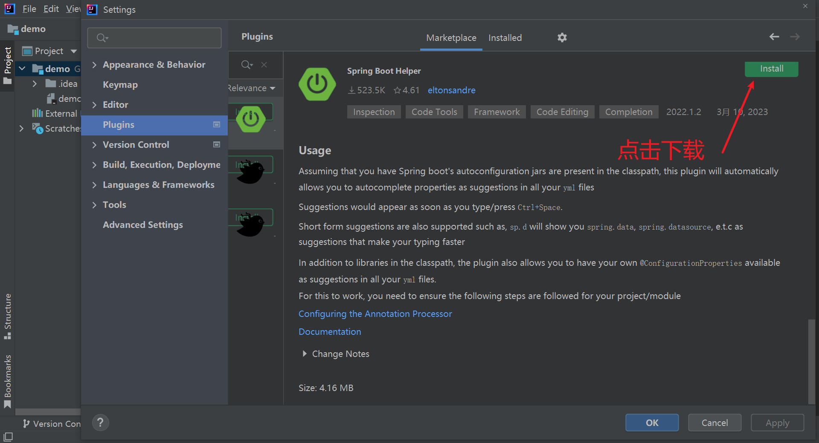Image resolution: width=819 pixels, height=443 pixels.
Task: Expand the Change Notes section
Action: pos(305,354)
